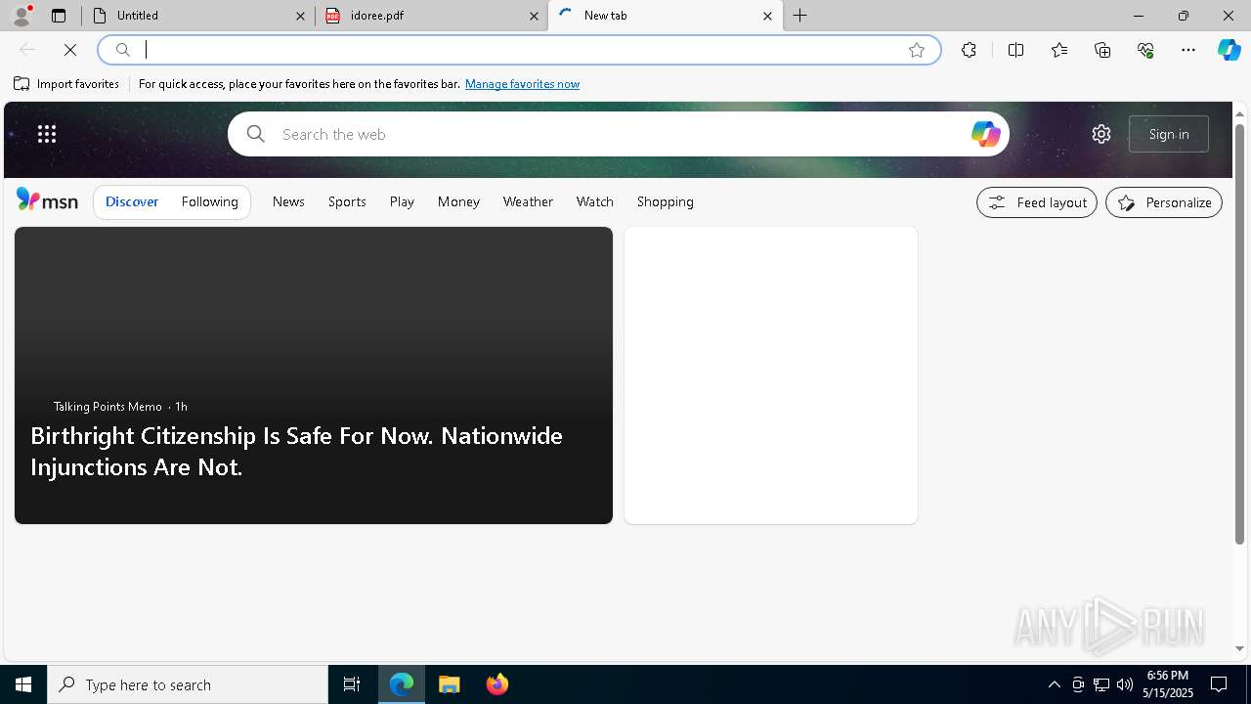Open the Feed layout options
This screenshot has height=704, width=1251.
pos(1037,202)
